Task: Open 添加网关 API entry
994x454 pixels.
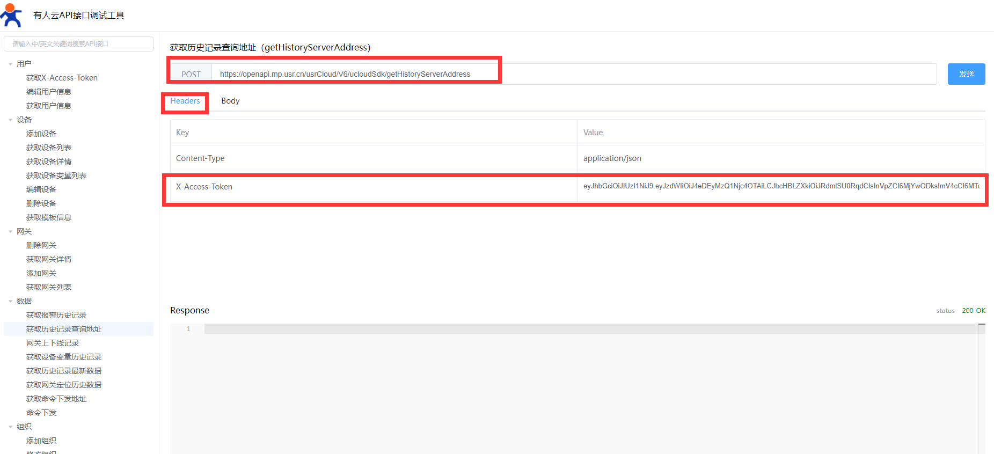Action: (x=41, y=273)
